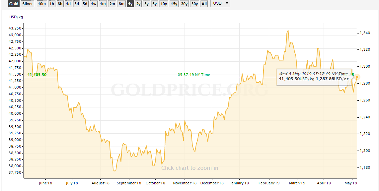Viewport: 379px width, 191px height.
Task: Set time range to 1d
Action: (x=69, y=4)
